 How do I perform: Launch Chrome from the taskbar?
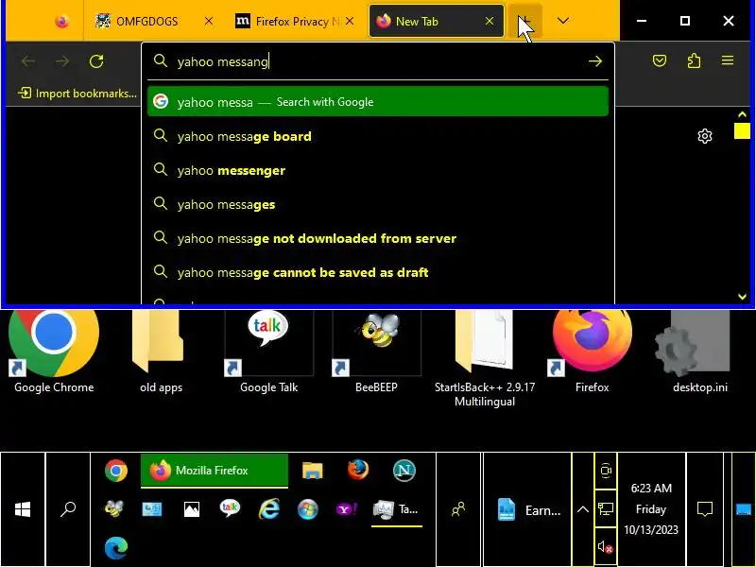[116, 471]
